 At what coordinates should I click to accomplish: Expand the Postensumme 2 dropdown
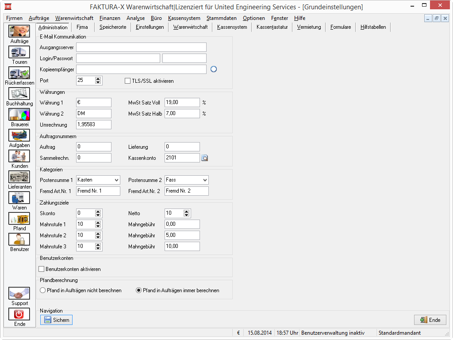pos(205,180)
